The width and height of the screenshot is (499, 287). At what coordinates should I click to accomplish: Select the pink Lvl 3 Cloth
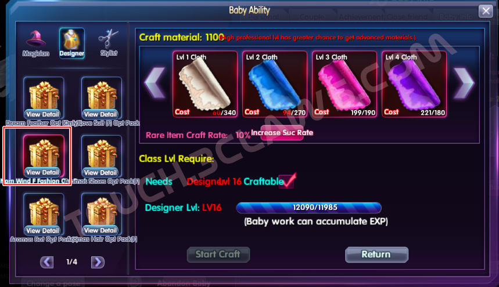pyautogui.click(x=344, y=84)
